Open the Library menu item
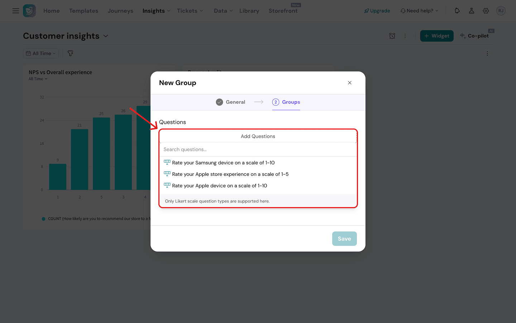Screen dimensions: 516x323 (x=249, y=11)
